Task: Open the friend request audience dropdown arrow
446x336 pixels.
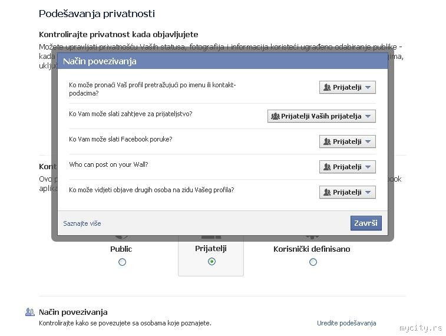Action: tap(368, 116)
